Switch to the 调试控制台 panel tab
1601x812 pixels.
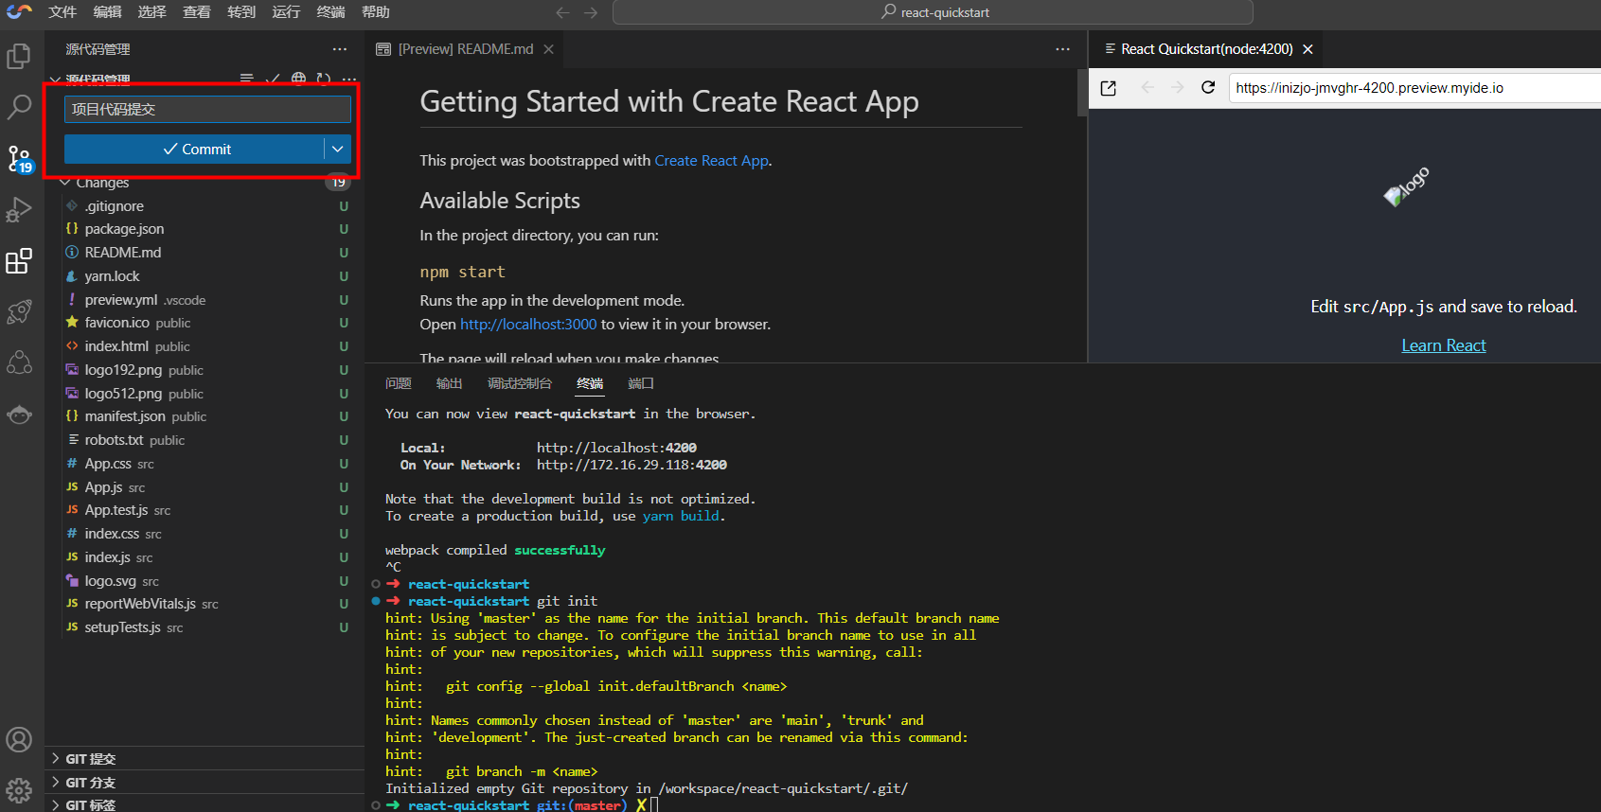519,383
